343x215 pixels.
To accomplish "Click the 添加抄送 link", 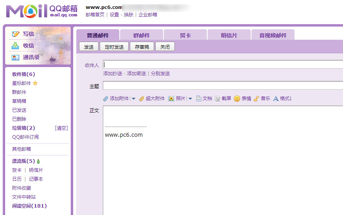I will 113,74.
